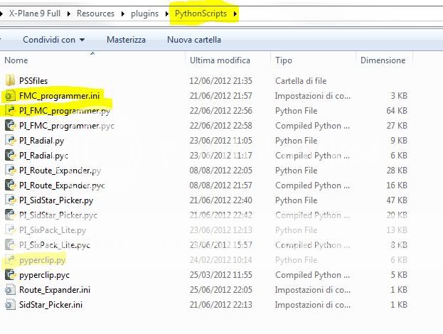The image size is (443, 334).
Task: Click the PI_SixPack_Lite.py file icon
Action: (10, 230)
